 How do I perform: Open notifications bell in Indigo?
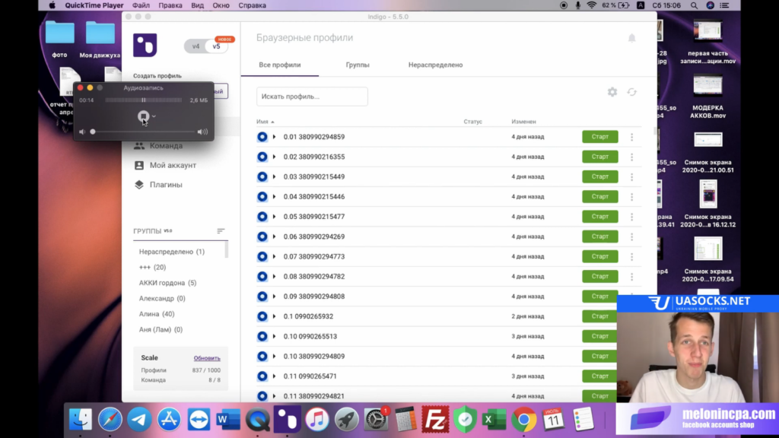631,38
